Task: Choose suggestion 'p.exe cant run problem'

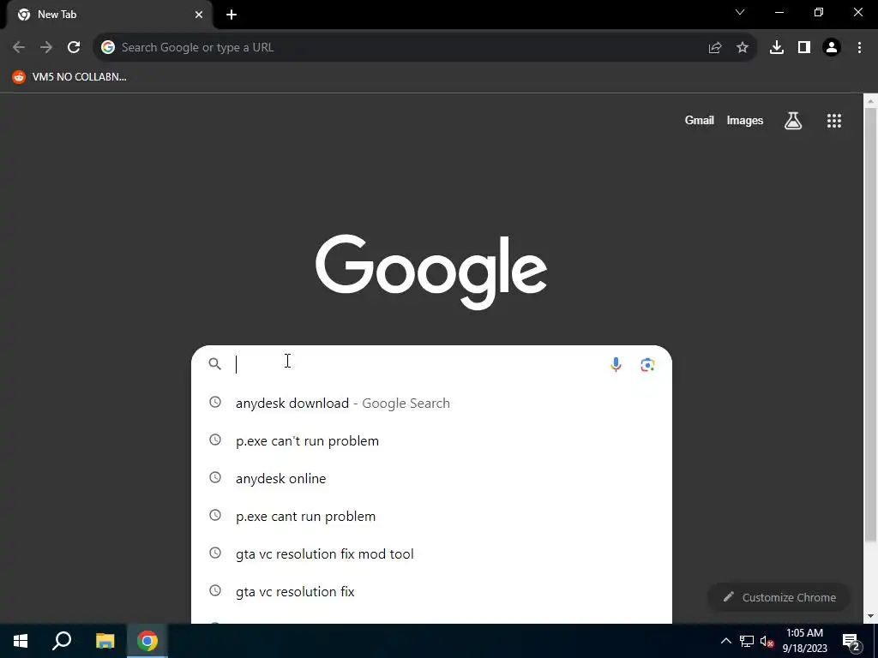Action: click(x=431, y=516)
